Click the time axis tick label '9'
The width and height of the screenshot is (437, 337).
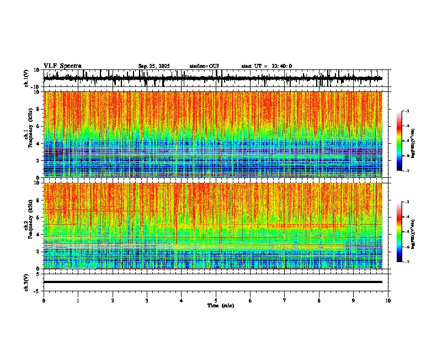[353, 301]
